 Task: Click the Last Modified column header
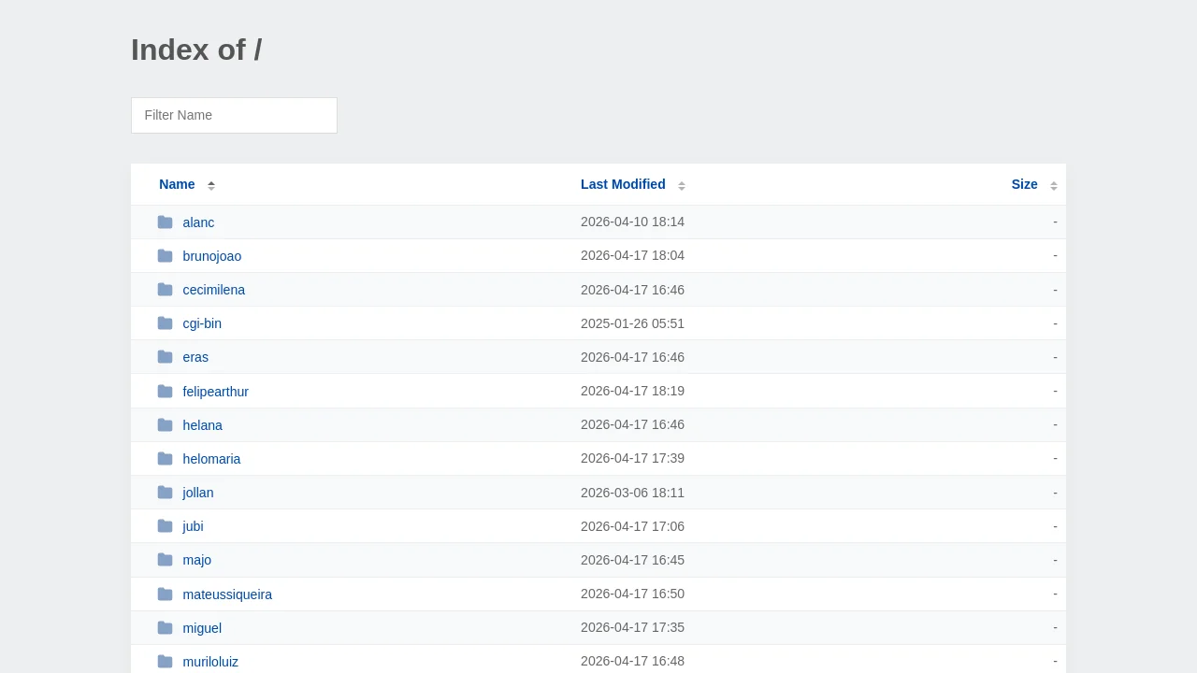[623, 184]
